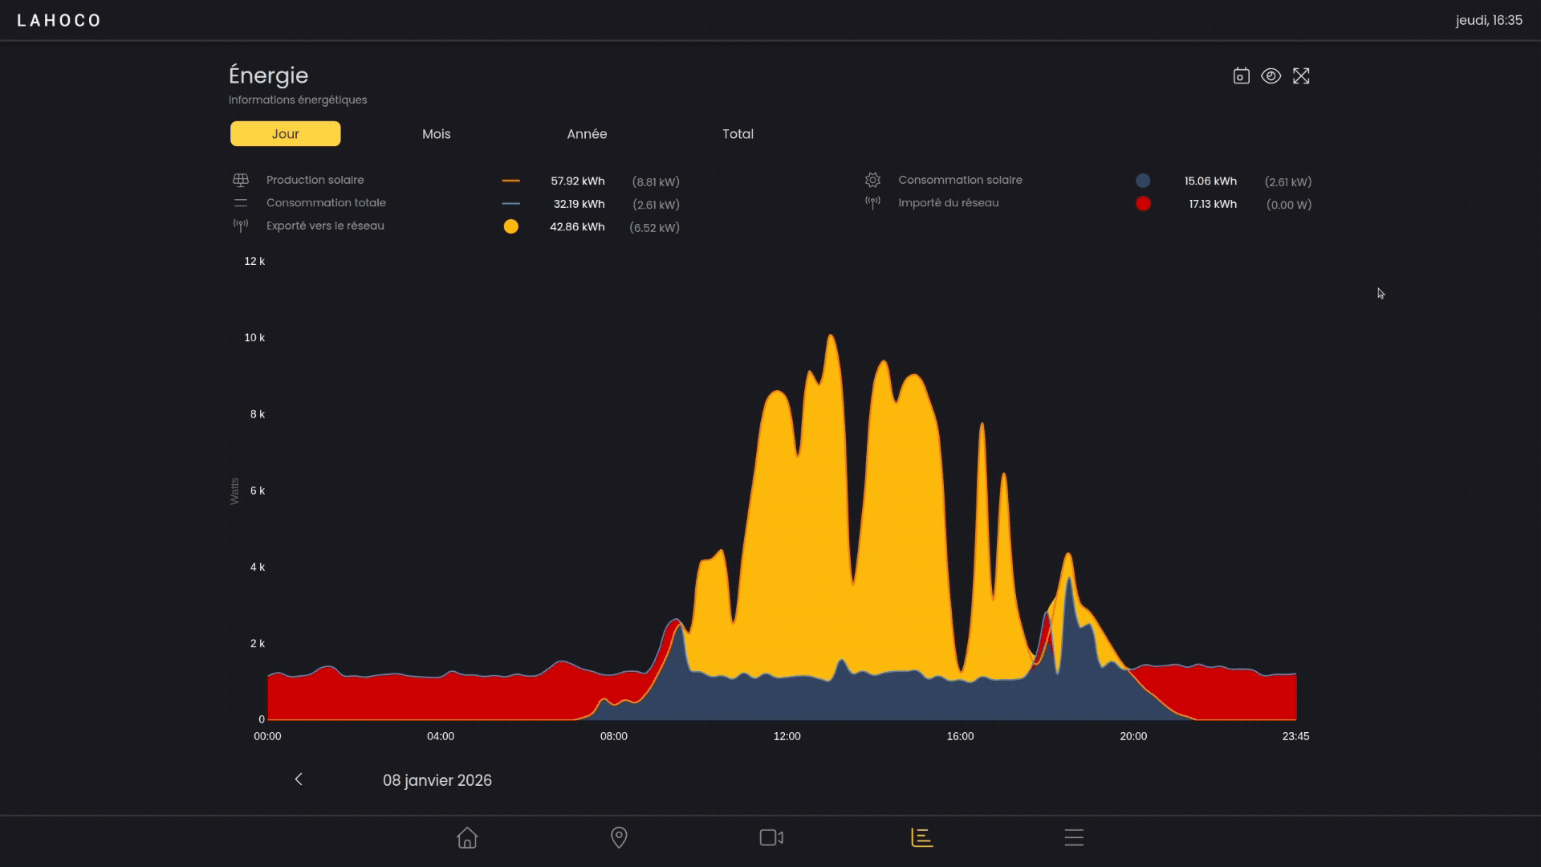Open the location pin page
Screen dimensions: 1541x867
[619, 837]
